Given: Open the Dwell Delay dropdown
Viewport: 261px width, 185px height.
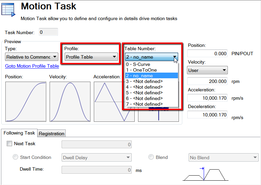Looking at the screenshot, I should (96, 158).
